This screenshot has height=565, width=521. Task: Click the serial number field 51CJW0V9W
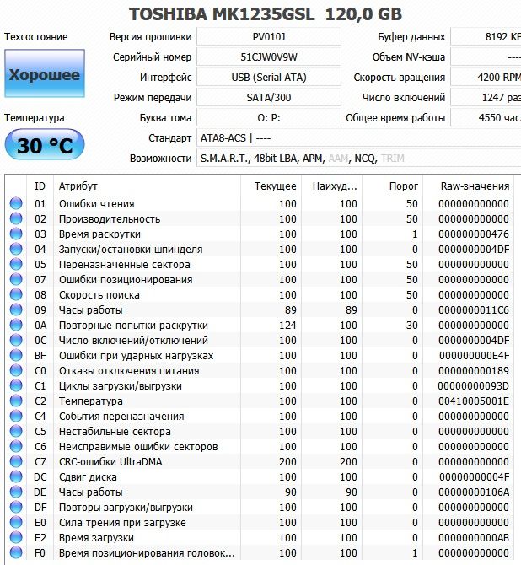[x=269, y=57]
